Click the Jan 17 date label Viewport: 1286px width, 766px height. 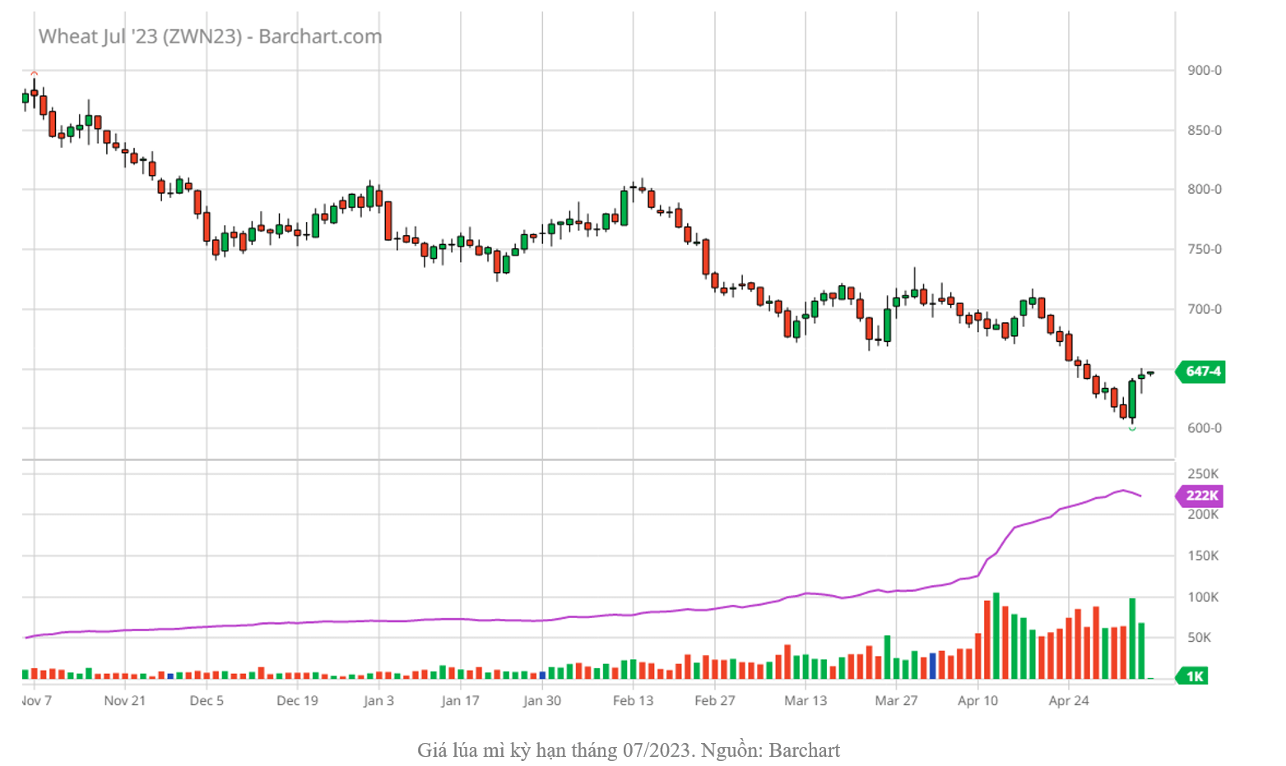point(460,701)
